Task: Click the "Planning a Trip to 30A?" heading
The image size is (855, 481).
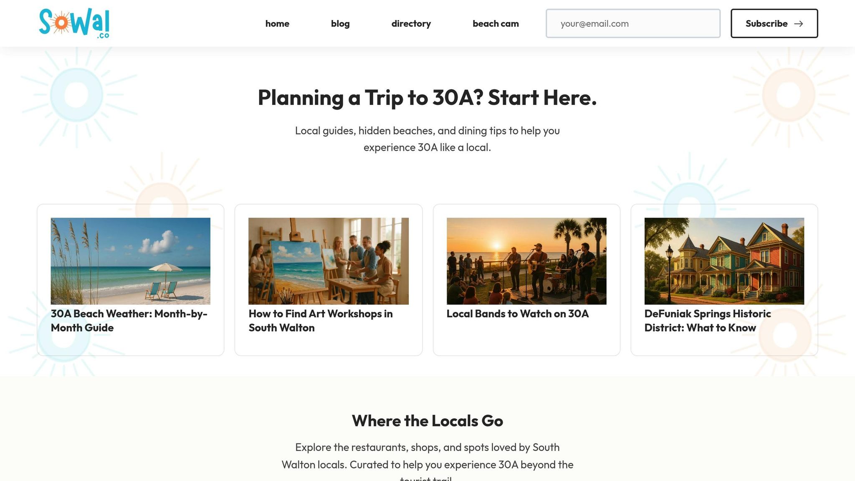Action: (x=427, y=98)
